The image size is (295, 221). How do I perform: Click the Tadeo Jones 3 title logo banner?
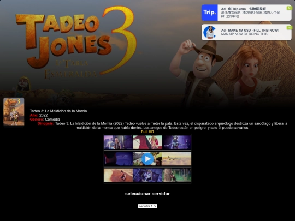click(76, 42)
